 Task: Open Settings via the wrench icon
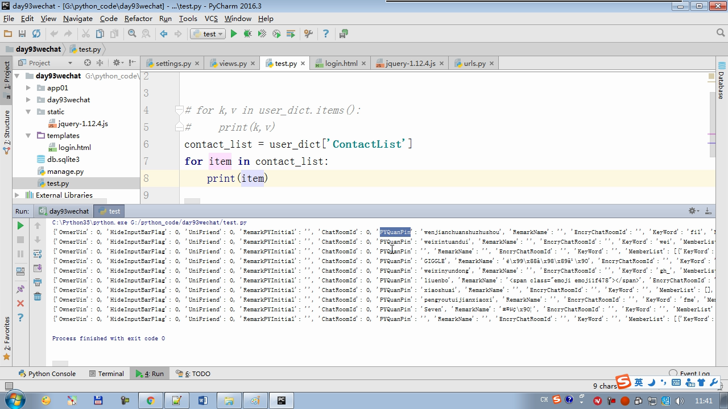coord(308,34)
